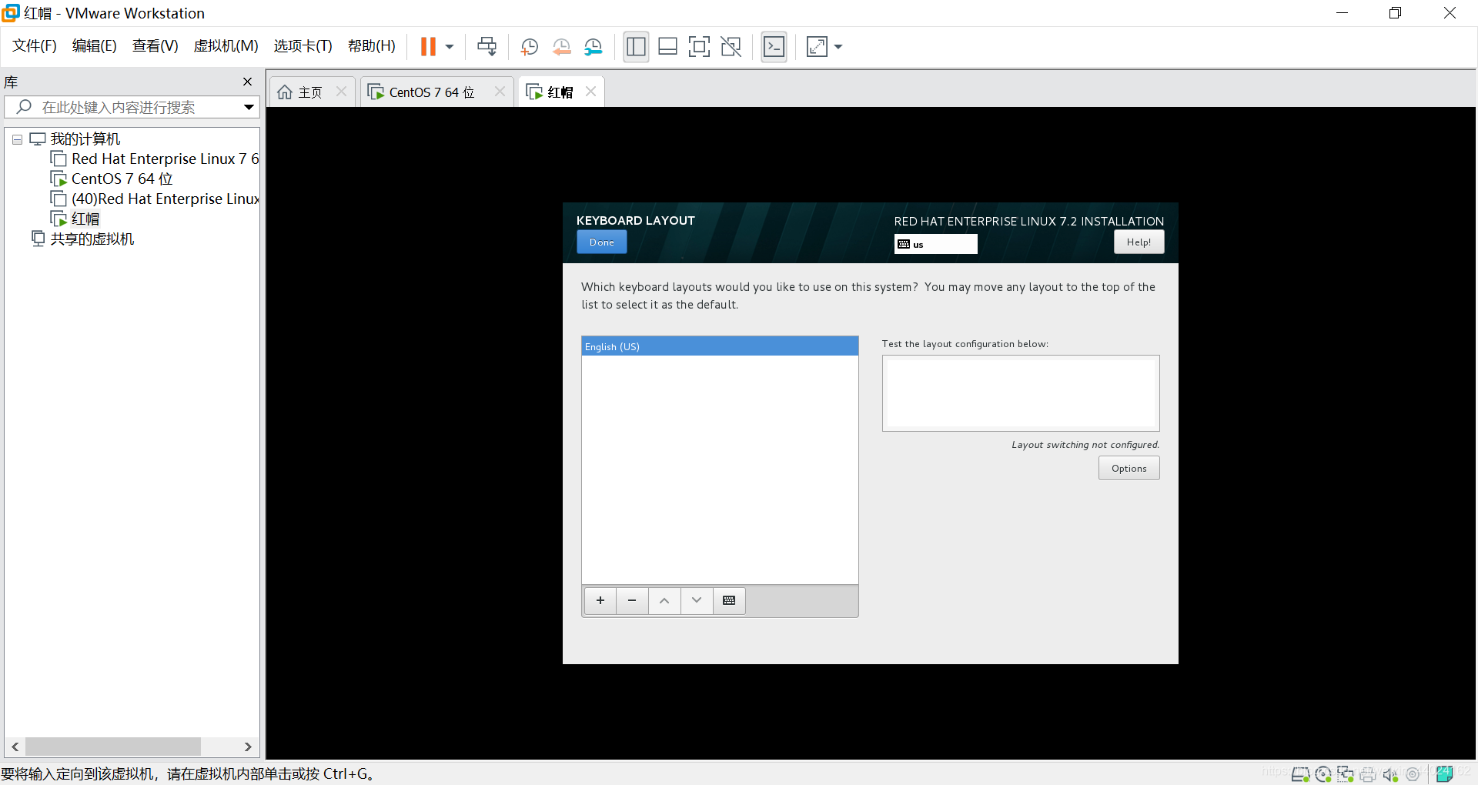Toggle the thumbnail bar view icon

[x=668, y=47]
